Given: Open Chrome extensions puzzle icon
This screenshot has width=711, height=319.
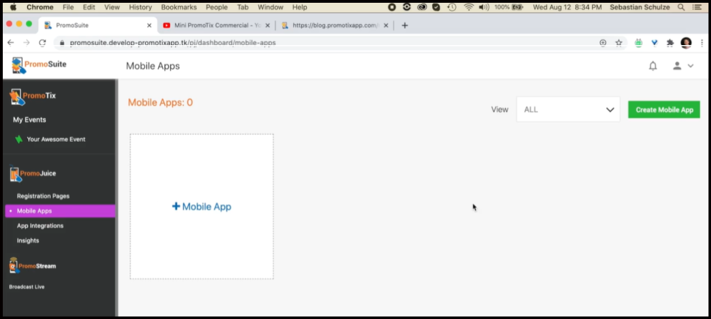Looking at the screenshot, I should tap(670, 42).
